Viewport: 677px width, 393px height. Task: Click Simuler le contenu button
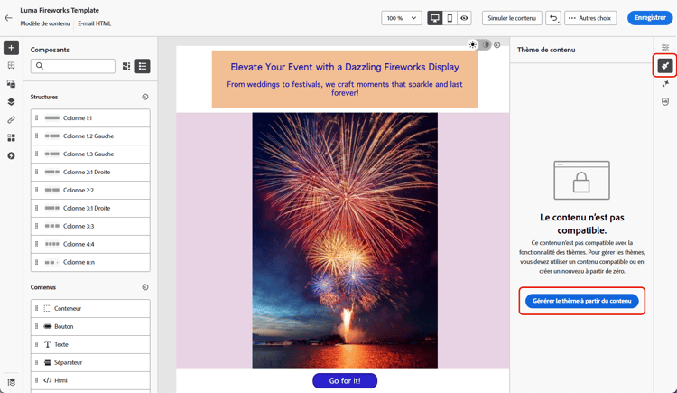click(x=512, y=18)
